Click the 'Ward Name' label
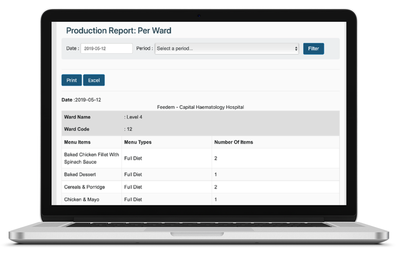396x256 pixels. [x=77, y=117]
